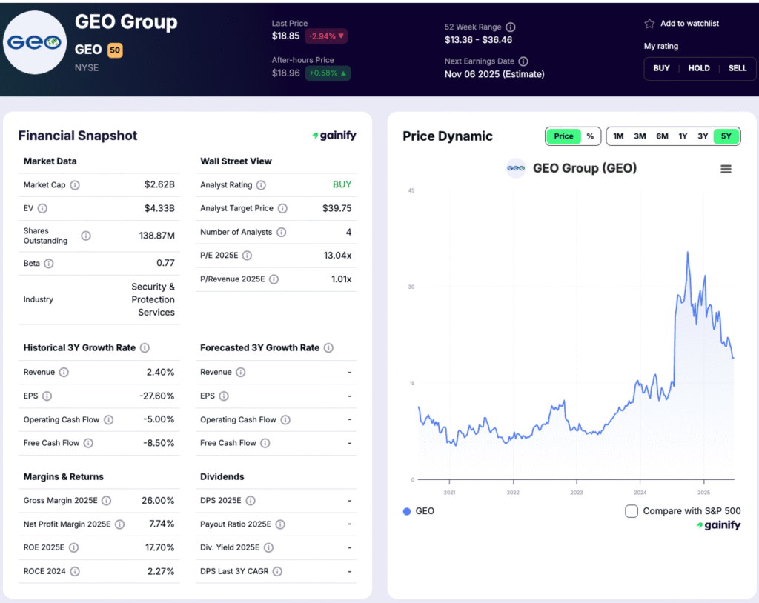
Task: Switch chart to Price mode
Action: [563, 136]
